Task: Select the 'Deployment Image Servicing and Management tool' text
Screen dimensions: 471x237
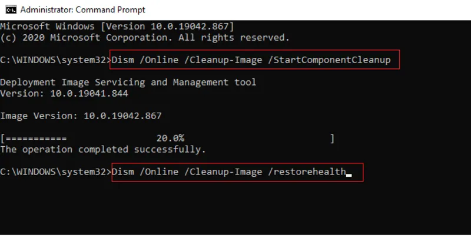Action: pyautogui.click(x=128, y=83)
